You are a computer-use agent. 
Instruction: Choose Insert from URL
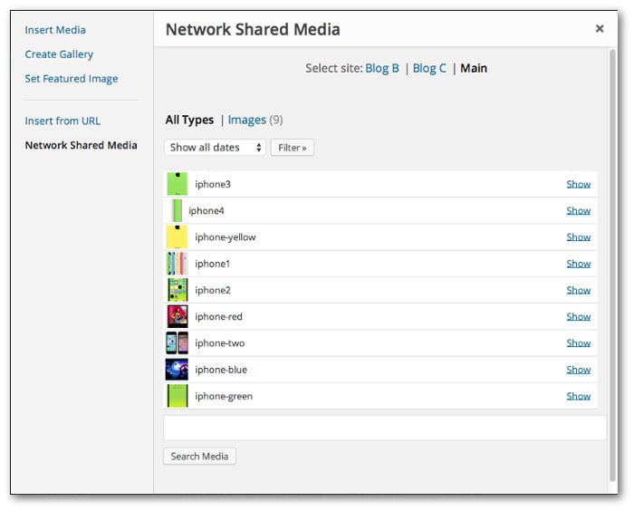tap(62, 121)
